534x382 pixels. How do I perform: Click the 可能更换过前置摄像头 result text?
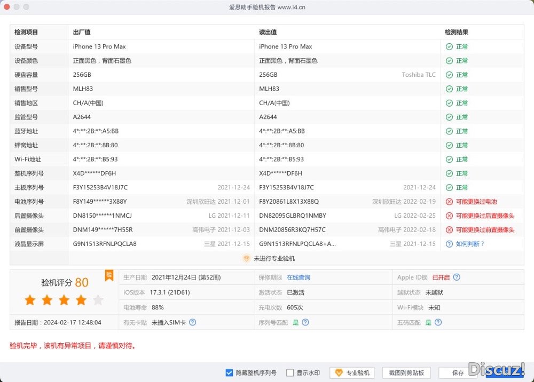[x=485, y=230]
